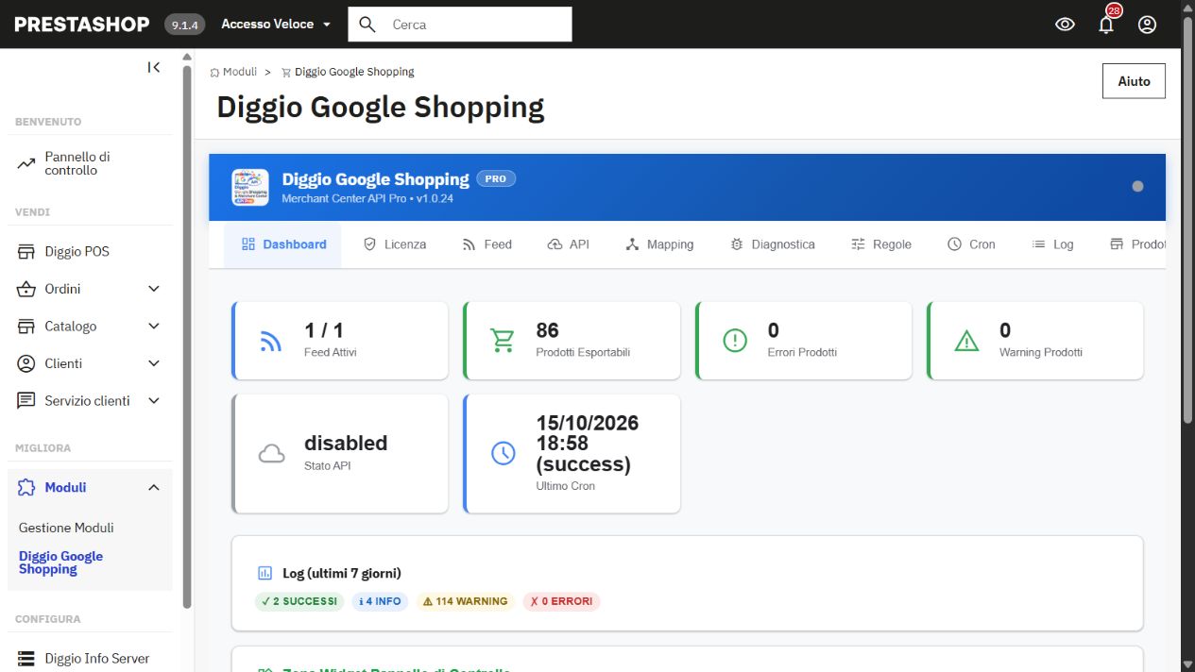The image size is (1195, 672).
Task: Collapse the sidebar with the arrow icon
Action: click(154, 67)
